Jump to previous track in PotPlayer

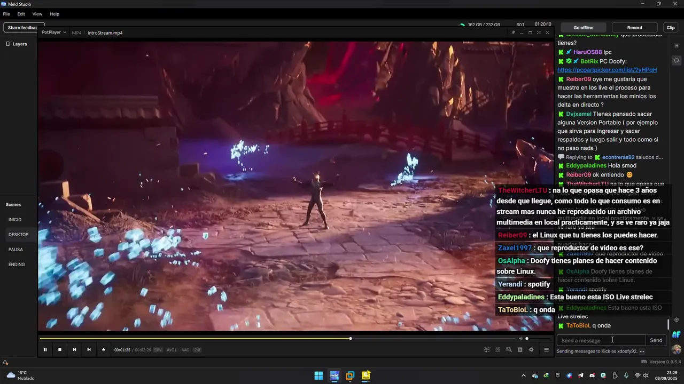coord(74,349)
